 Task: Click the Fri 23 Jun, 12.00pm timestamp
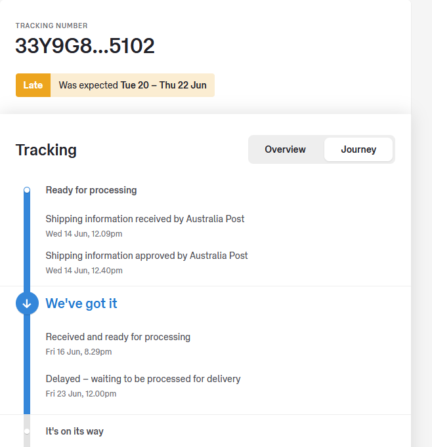pos(81,394)
